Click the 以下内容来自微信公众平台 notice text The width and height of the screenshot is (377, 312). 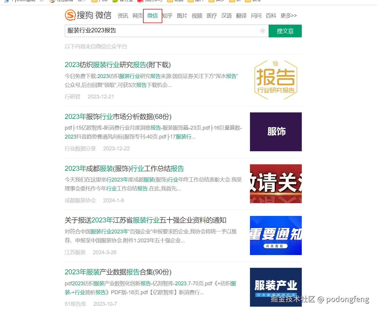pyautogui.click(x=96, y=47)
